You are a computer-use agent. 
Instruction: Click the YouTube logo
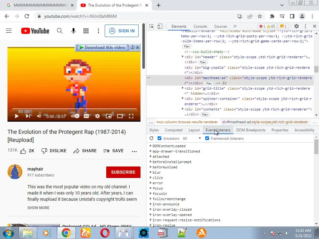35,31
